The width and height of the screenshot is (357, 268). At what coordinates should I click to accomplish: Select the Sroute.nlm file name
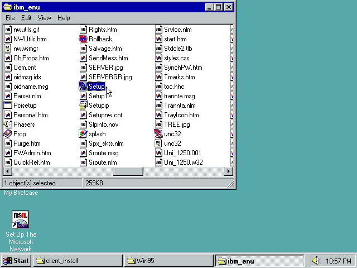click(x=103, y=162)
